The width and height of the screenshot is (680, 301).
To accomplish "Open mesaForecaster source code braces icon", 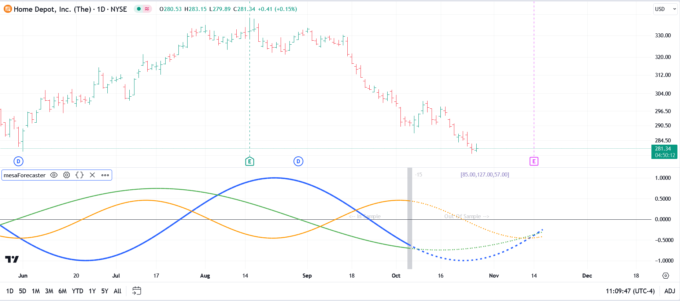I will click(80, 175).
